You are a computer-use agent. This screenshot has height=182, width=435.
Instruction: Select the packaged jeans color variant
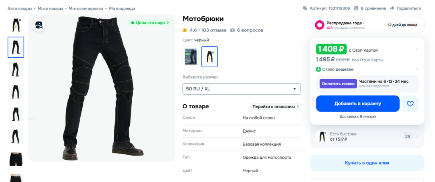[190, 57]
